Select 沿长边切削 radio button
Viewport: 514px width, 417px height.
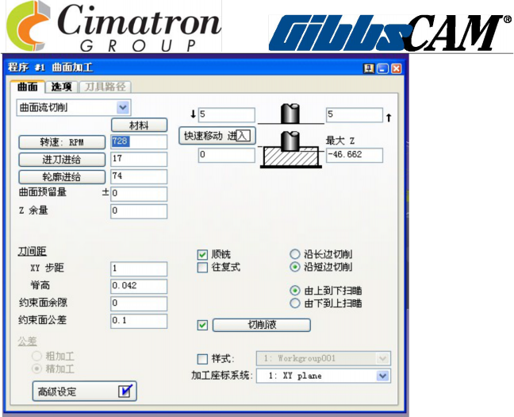click(295, 254)
